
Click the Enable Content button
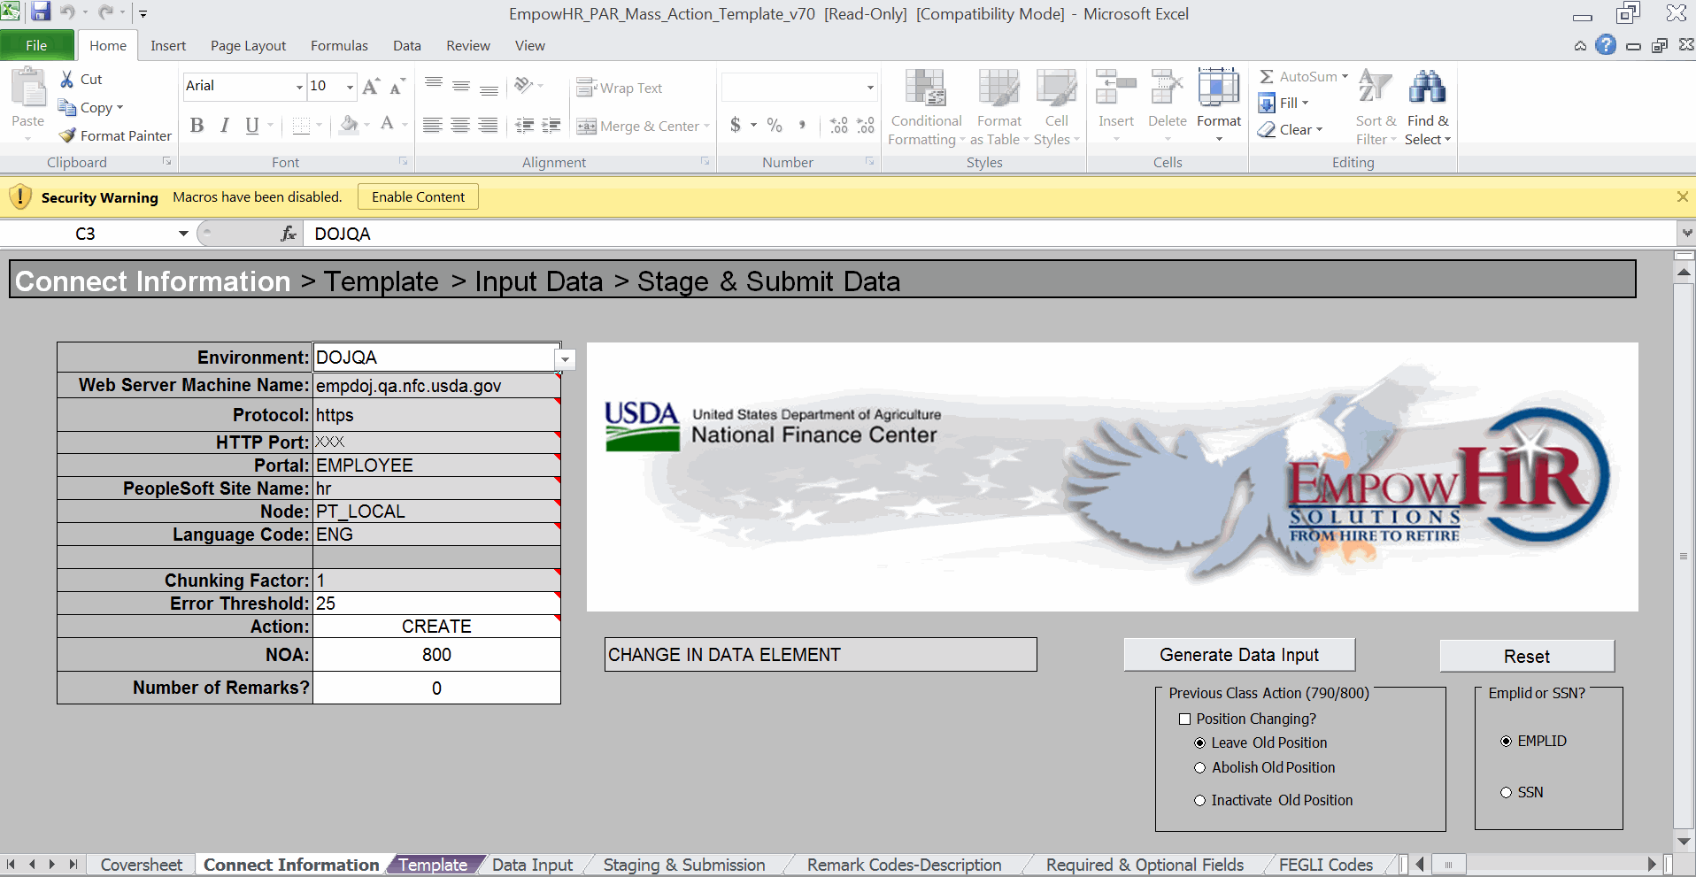[418, 196]
